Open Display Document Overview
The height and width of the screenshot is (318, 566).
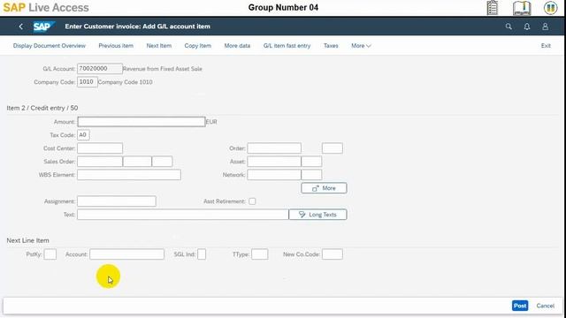(x=50, y=46)
